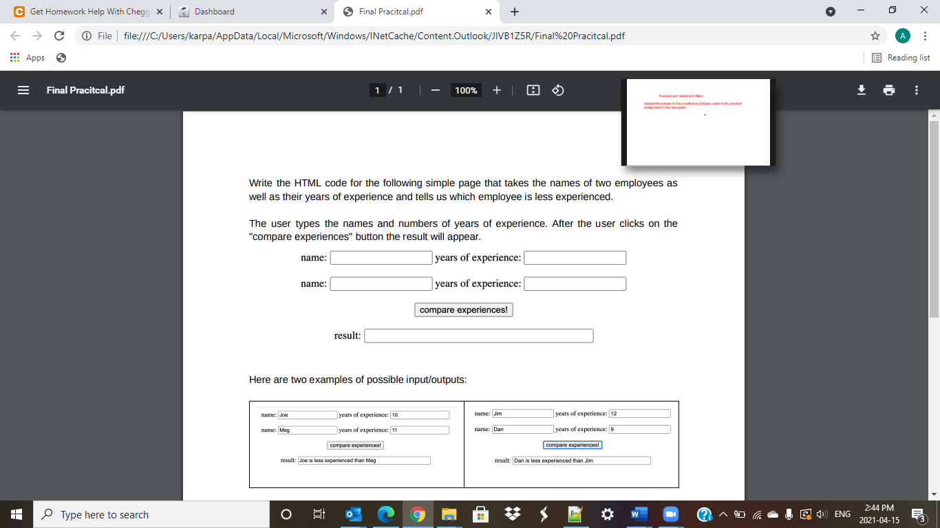Open Settings gear on taskbar
Screen dimensions: 940x528
pyautogui.click(x=607, y=514)
